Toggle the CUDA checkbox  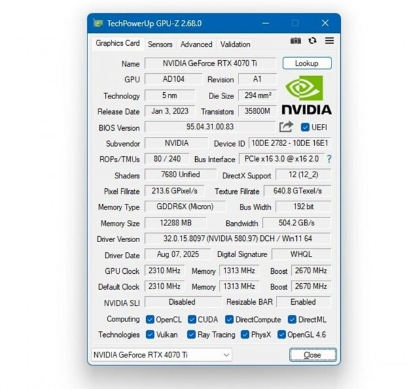point(191,320)
